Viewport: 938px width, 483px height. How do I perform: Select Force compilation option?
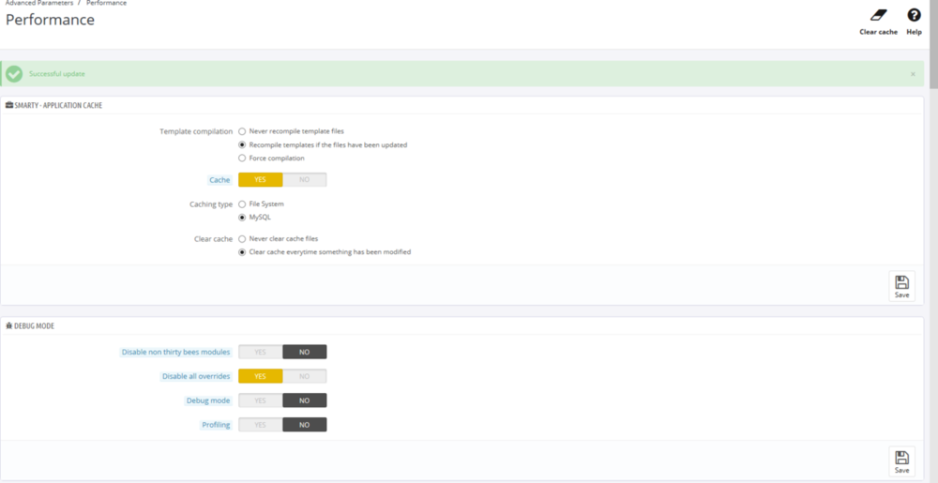[x=242, y=158]
